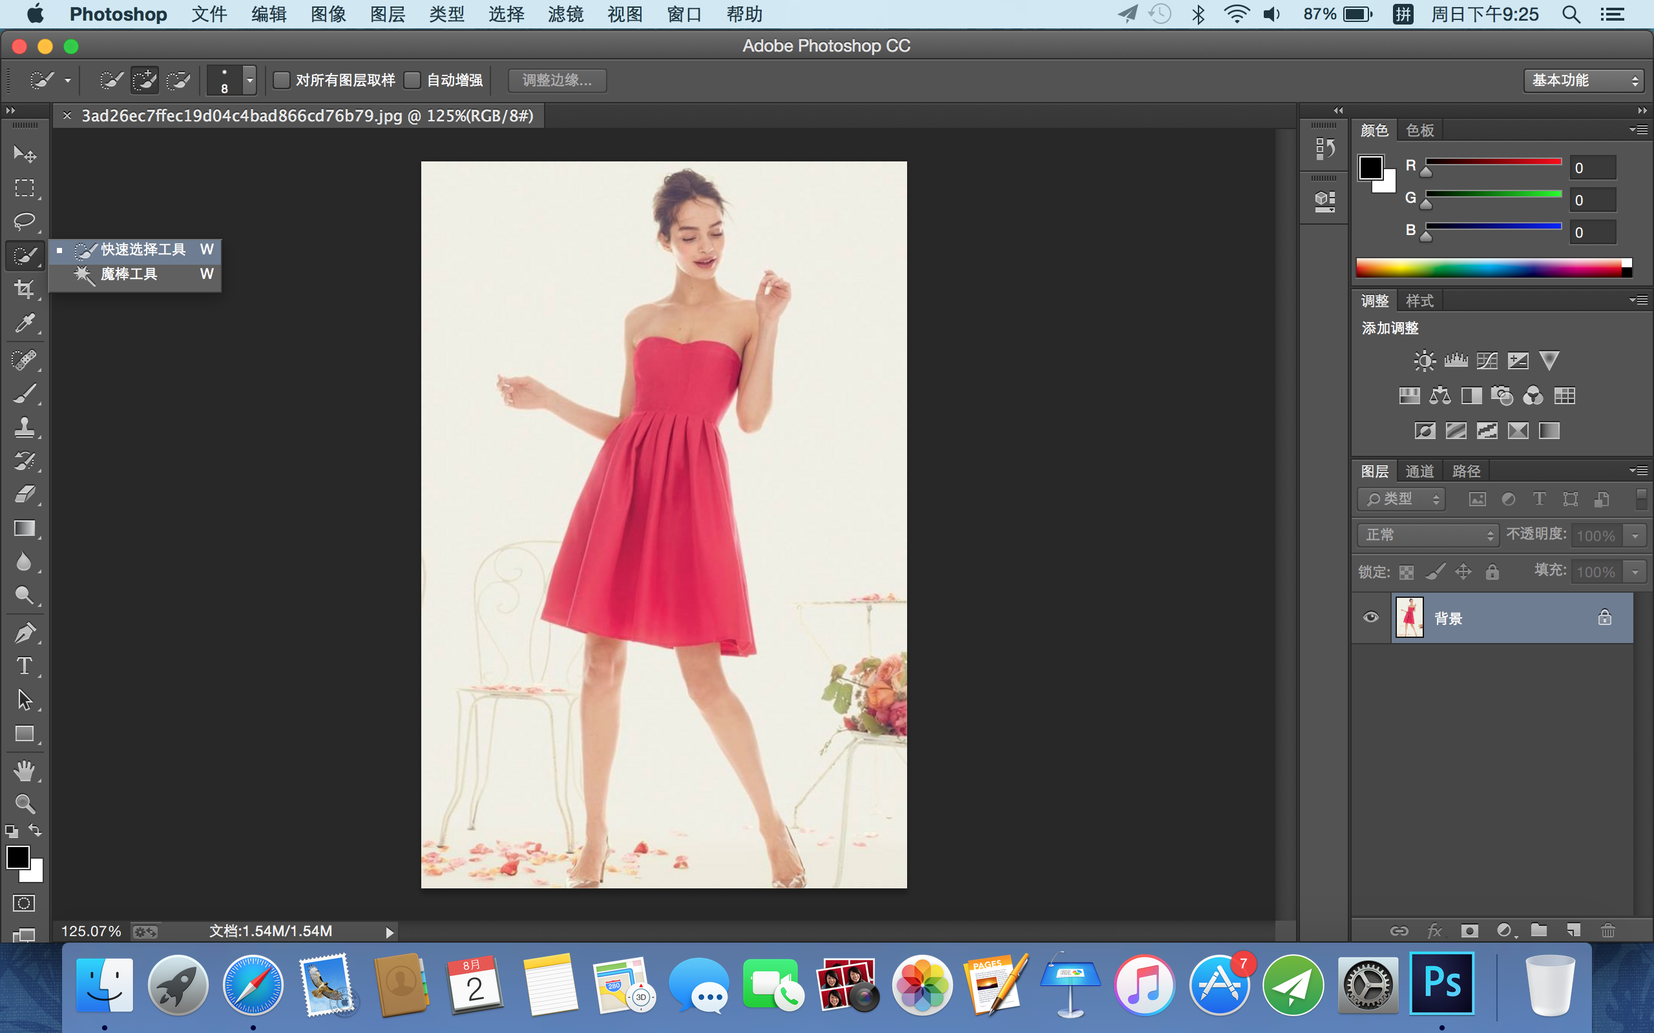Image resolution: width=1654 pixels, height=1033 pixels.
Task: Select the Crop tool
Action: click(x=25, y=289)
